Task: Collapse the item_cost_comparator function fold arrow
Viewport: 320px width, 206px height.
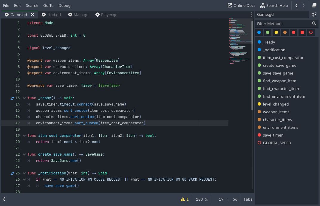Action: coord(24,136)
